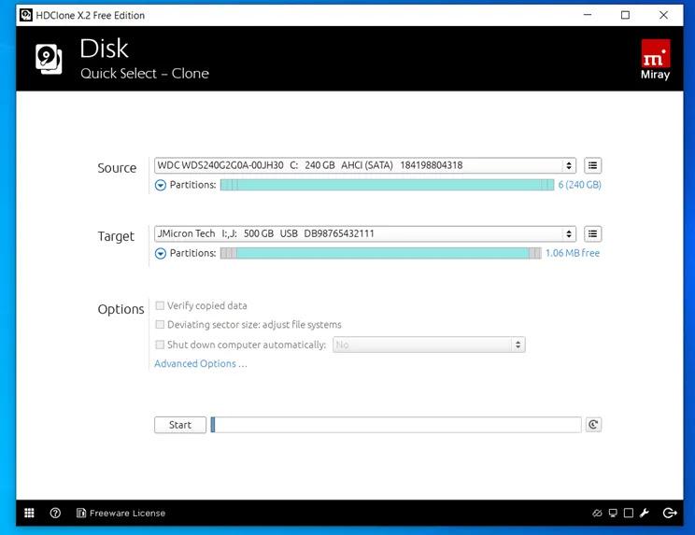The width and height of the screenshot is (695, 535).
Task: Click the target partitions bar
Action: tap(381, 253)
